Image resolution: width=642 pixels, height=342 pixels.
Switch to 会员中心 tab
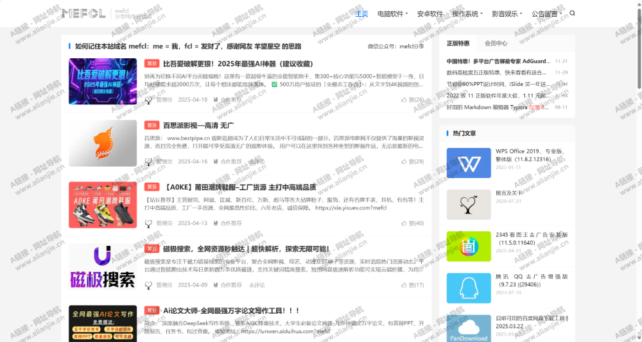point(496,43)
